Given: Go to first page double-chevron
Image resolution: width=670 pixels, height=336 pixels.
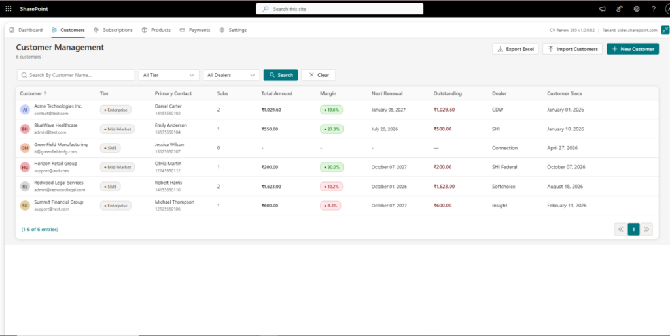Looking at the screenshot, I should pyautogui.click(x=621, y=229).
